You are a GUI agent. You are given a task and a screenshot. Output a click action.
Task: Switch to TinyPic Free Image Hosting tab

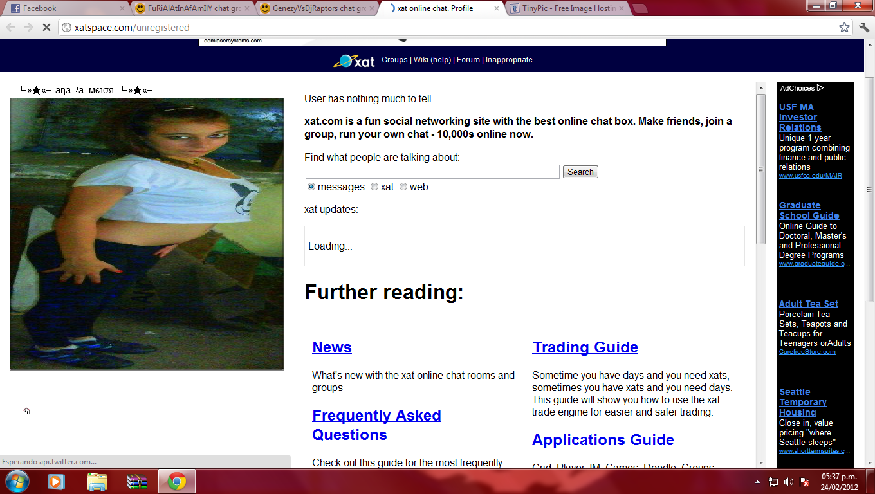(565, 8)
